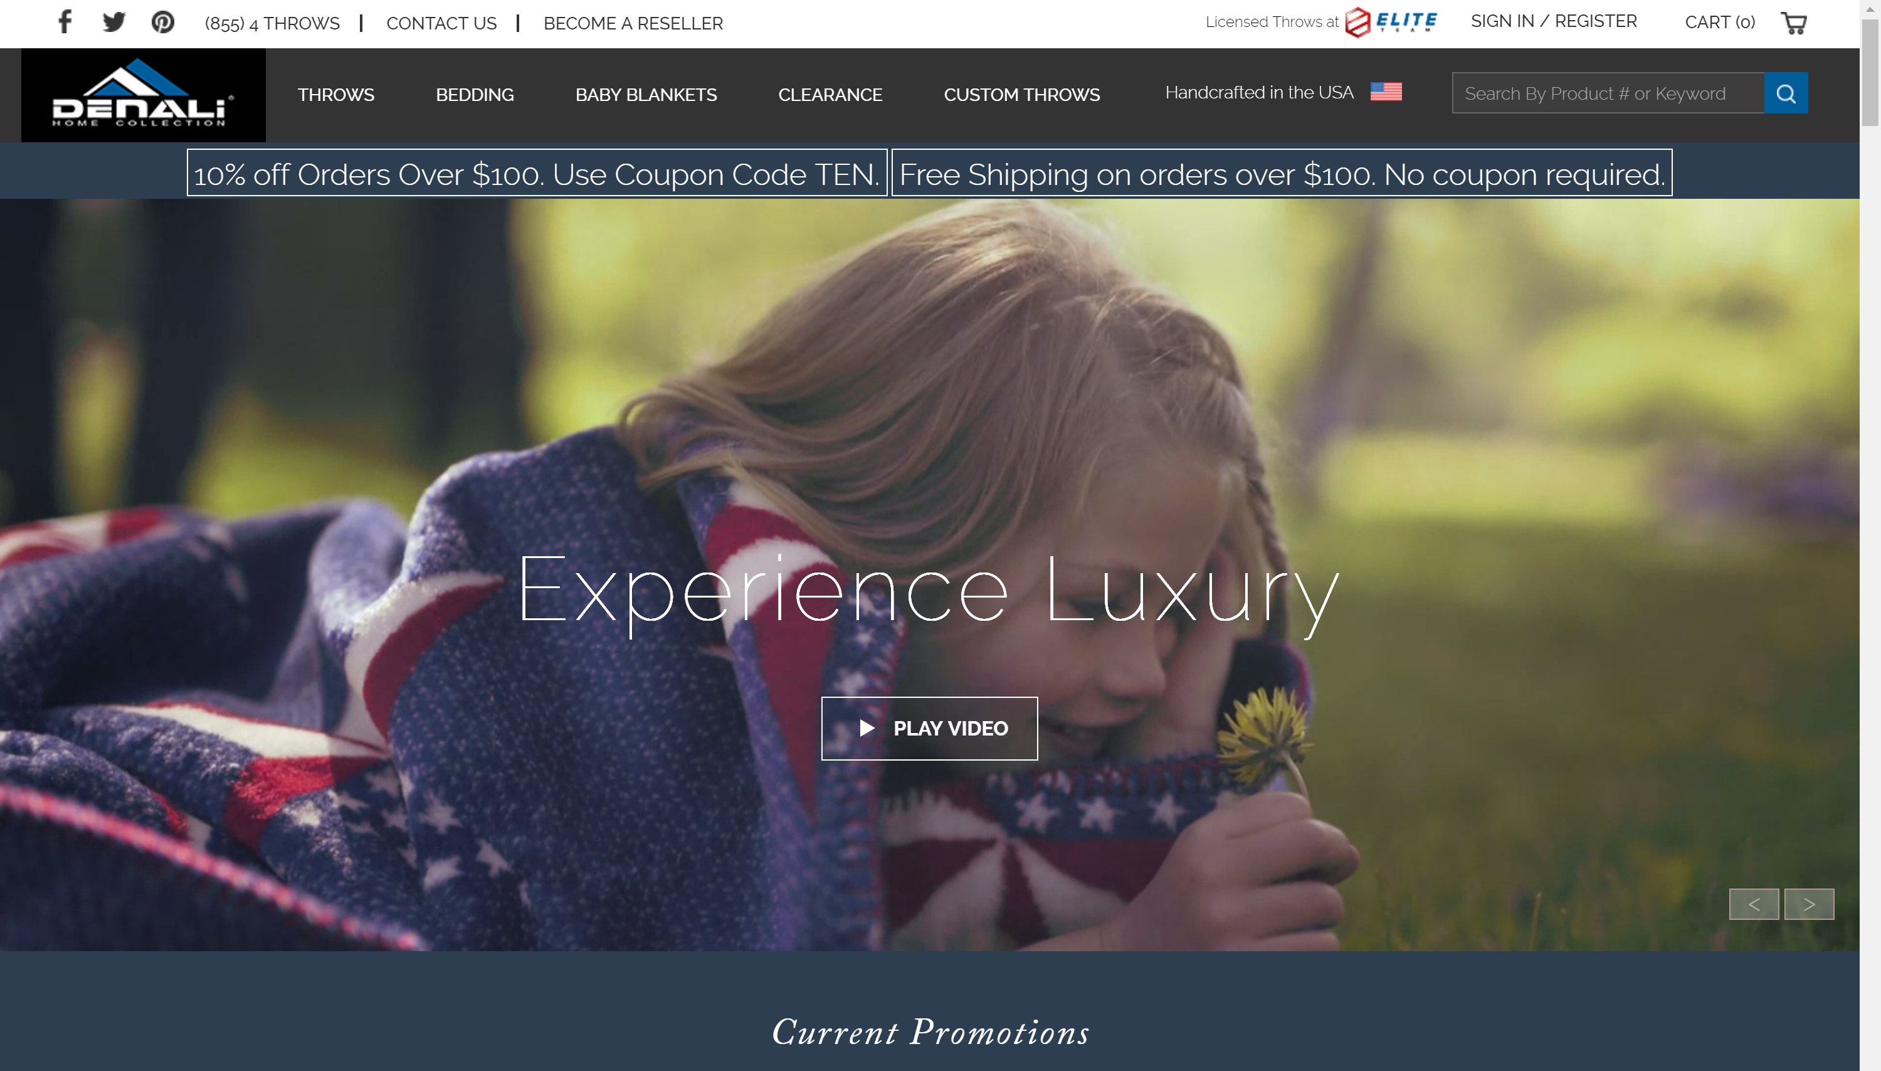The width and height of the screenshot is (1881, 1071).
Task: Click the shopping cart icon
Action: tap(1793, 23)
